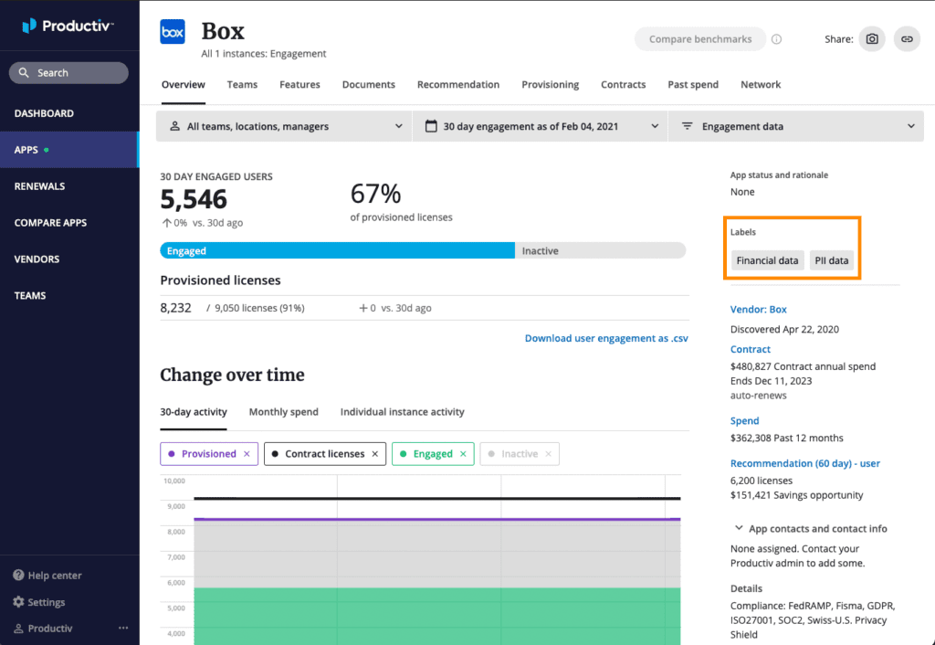
Task: Open the Box app logo
Action: (173, 32)
